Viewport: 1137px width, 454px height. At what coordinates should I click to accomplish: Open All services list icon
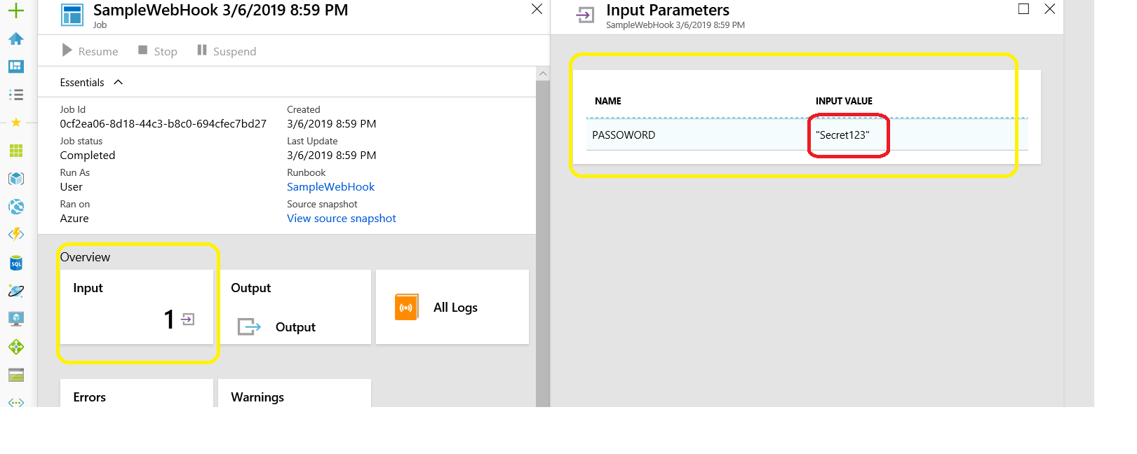point(15,95)
